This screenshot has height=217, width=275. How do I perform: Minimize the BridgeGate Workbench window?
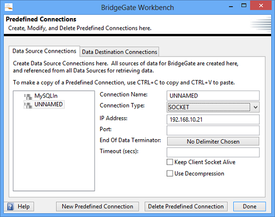click(231, 7)
